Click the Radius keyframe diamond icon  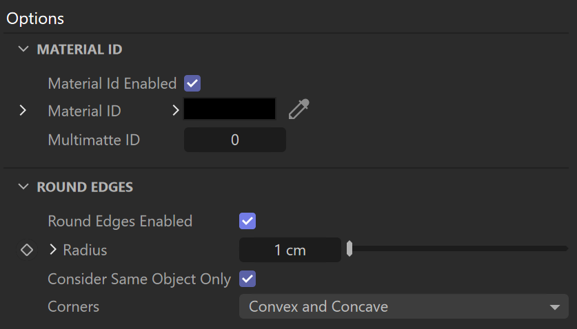pyautogui.click(x=27, y=250)
